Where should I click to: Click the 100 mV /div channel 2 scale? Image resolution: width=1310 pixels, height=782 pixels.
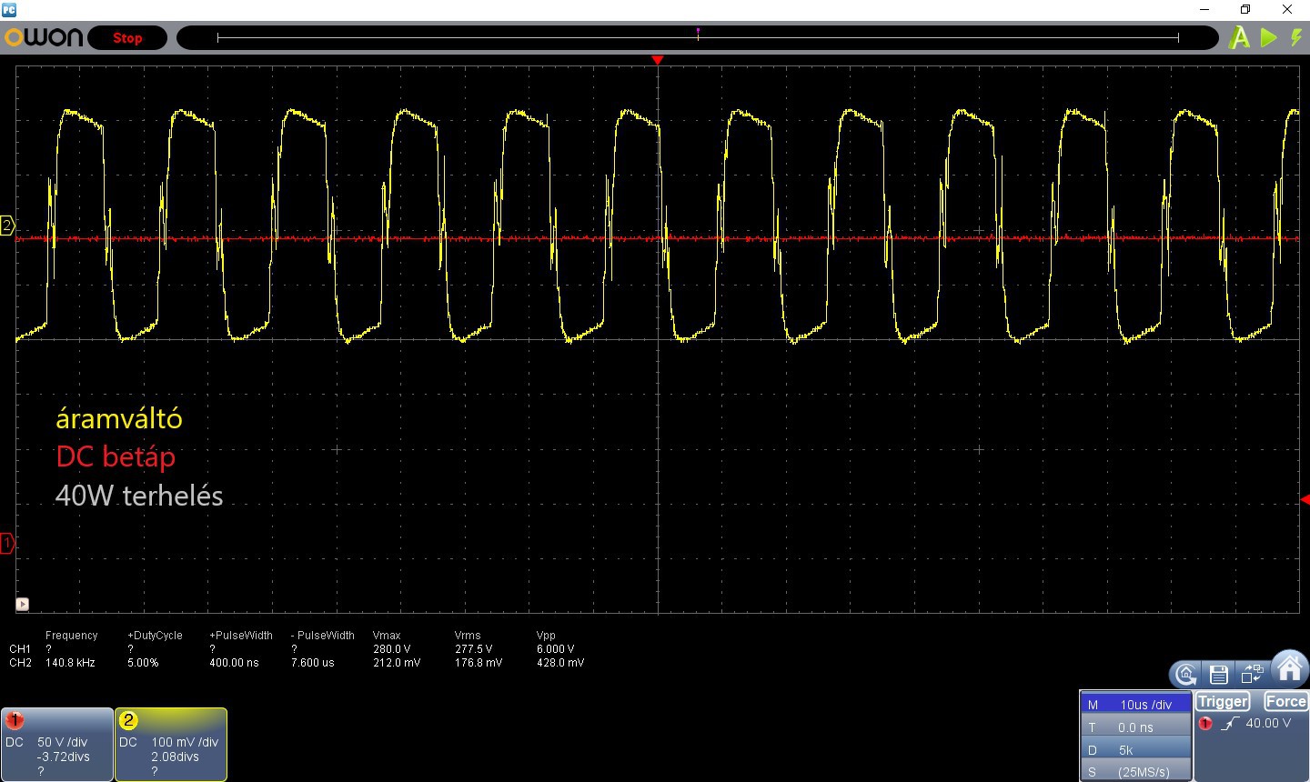pos(185,742)
